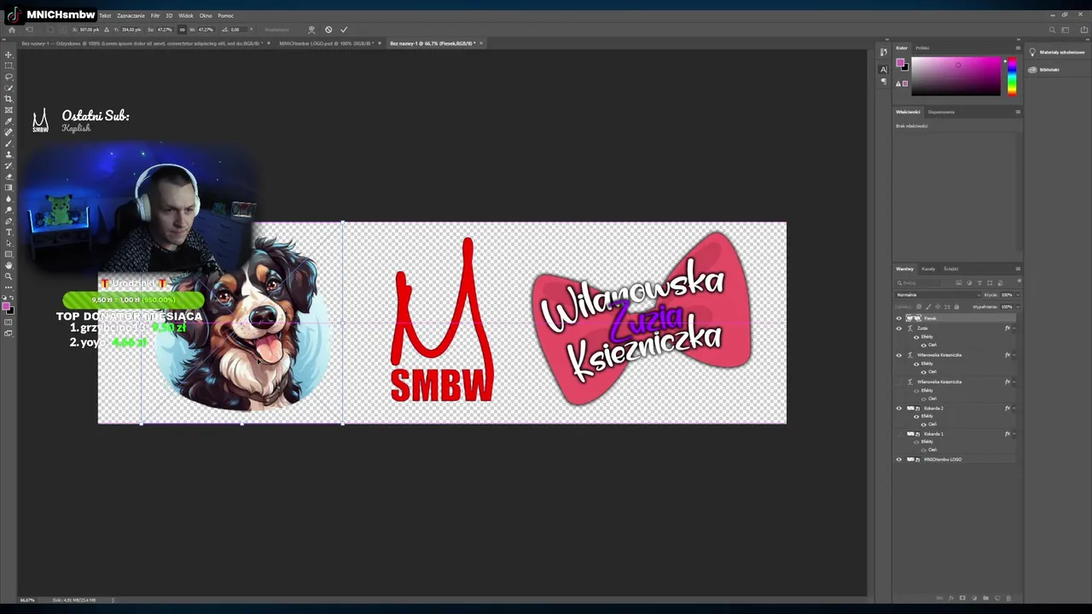Click the Quick Mask mode icon

[x=9, y=321]
